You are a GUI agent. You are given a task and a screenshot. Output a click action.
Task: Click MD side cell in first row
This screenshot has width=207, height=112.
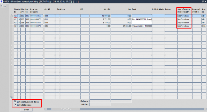pyautogui.click(x=204, y=16)
